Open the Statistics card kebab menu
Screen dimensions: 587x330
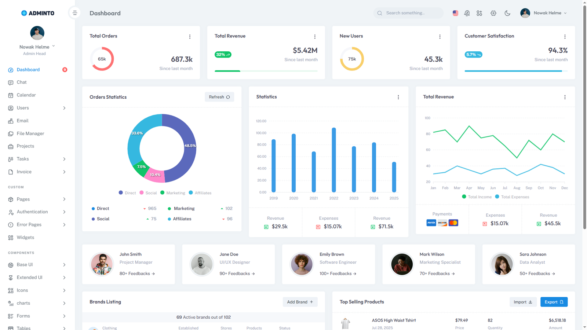[x=398, y=97]
